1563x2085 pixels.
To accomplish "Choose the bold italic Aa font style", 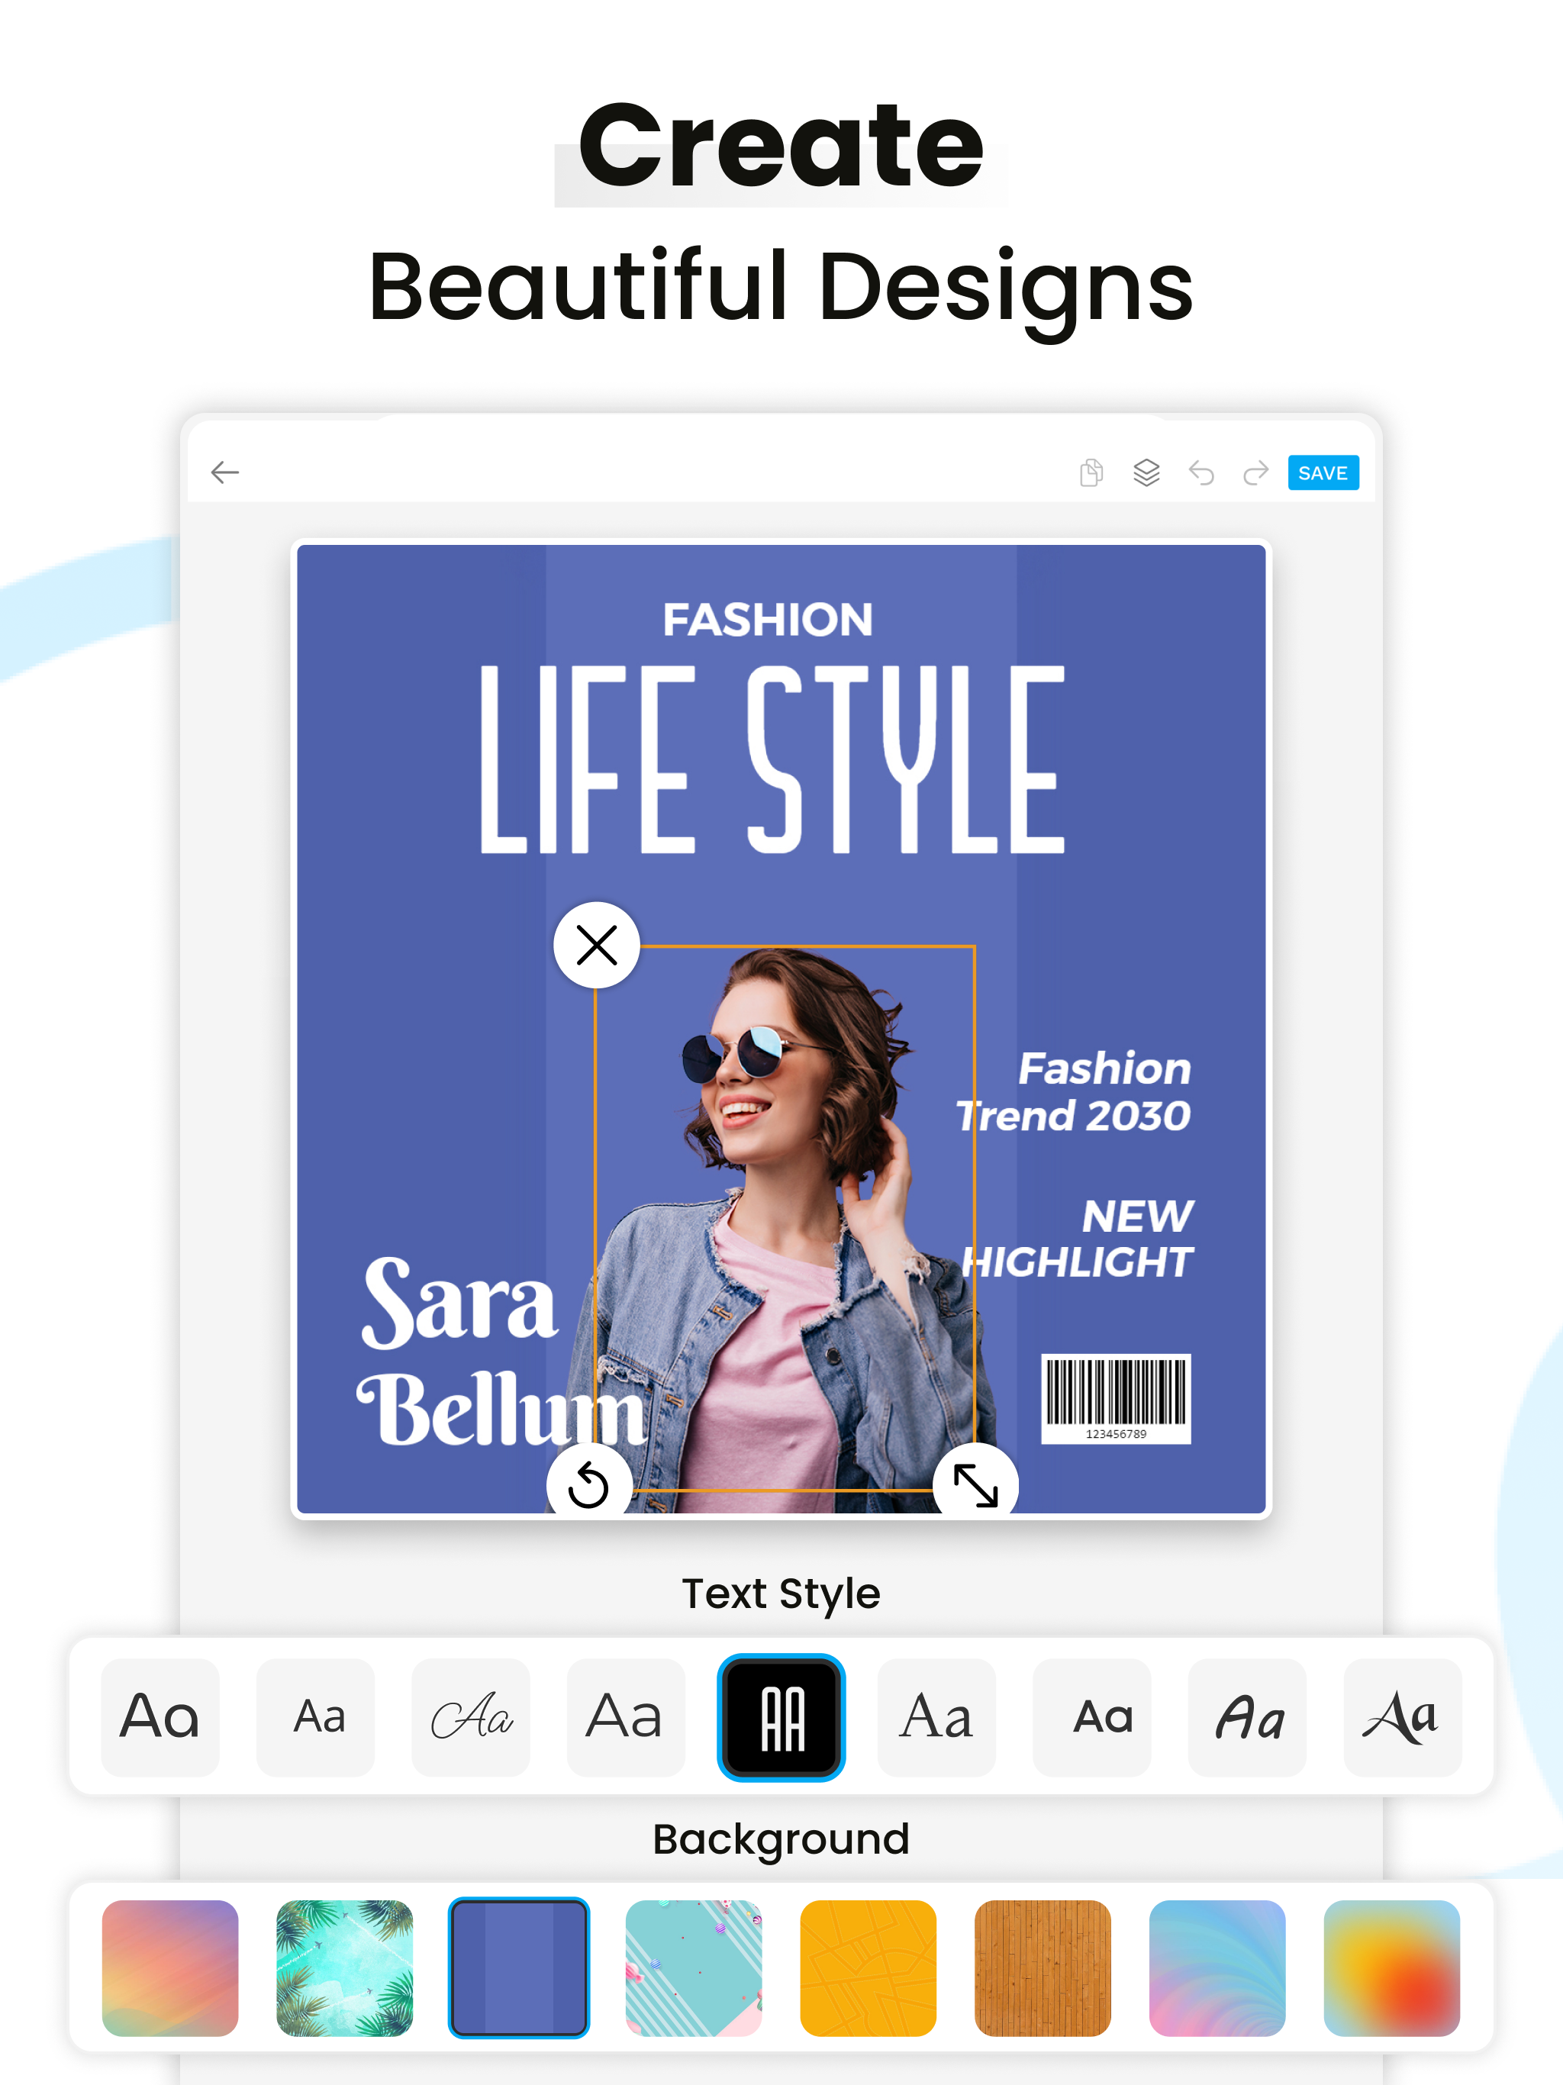I will coord(1246,1716).
